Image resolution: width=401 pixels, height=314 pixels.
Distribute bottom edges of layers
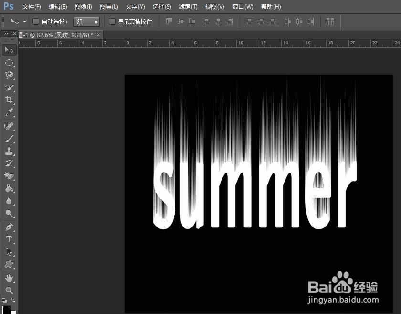(273, 22)
